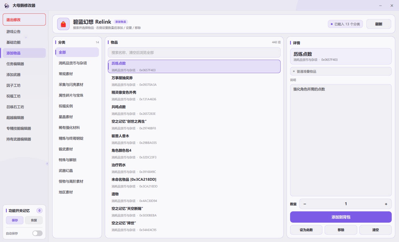Select the 驱兽人香木 item

point(194,139)
